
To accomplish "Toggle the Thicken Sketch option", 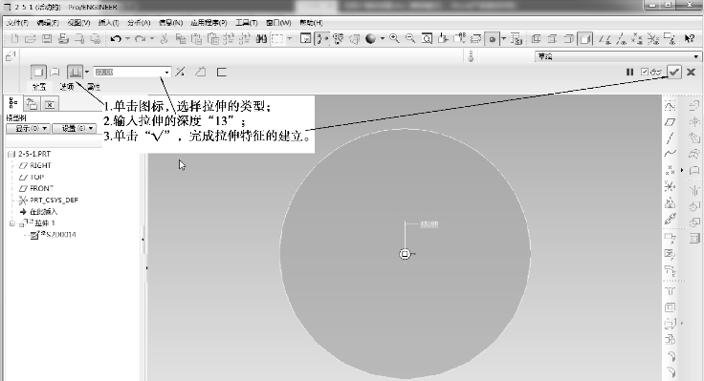I will 221,72.
